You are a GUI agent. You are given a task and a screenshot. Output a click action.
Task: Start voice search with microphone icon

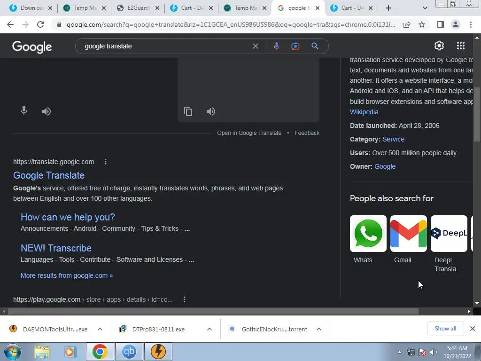276,46
